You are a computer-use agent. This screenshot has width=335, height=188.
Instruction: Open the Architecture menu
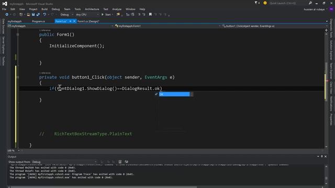92,9
